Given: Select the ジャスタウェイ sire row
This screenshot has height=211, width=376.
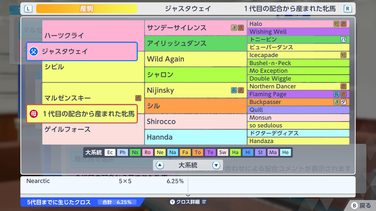Looking at the screenshot, I should tap(82, 51).
